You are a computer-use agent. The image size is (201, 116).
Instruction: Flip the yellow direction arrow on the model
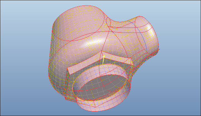click(103, 60)
